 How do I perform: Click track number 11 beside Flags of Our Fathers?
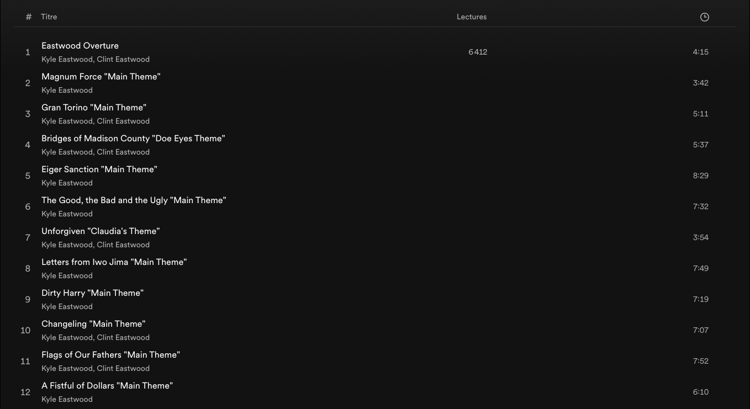click(x=25, y=361)
